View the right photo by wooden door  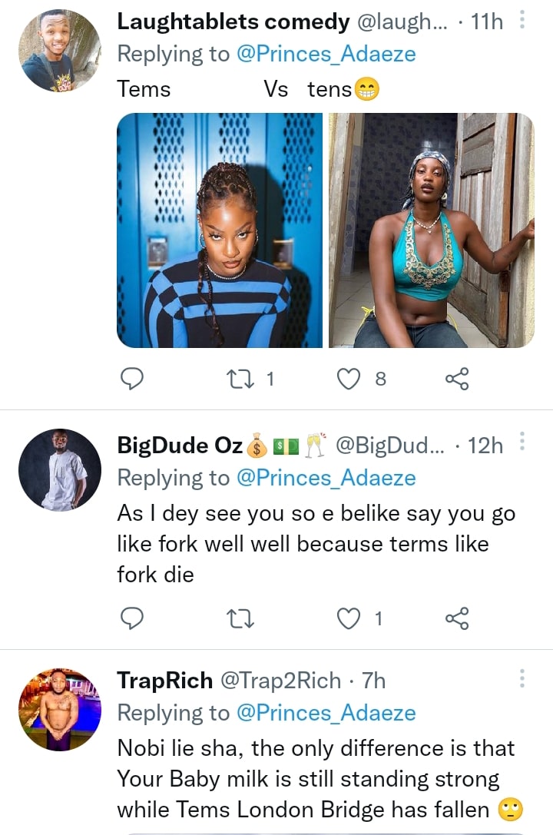[x=432, y=230]
